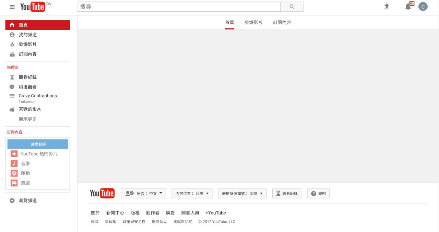Click the 新增頻道 button
Viewport: 439px width, 232px height.
coord(38,144)
